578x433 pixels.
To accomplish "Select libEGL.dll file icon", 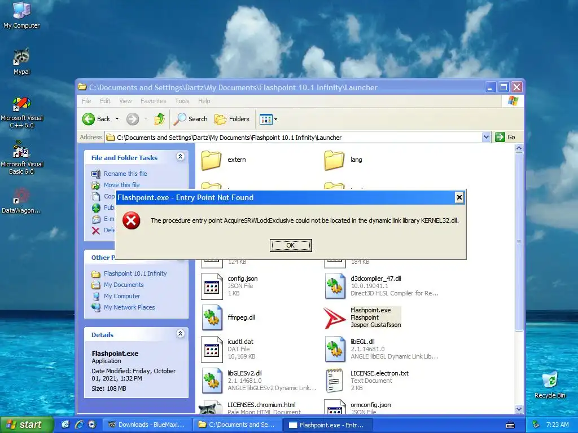I will [335, 348].
